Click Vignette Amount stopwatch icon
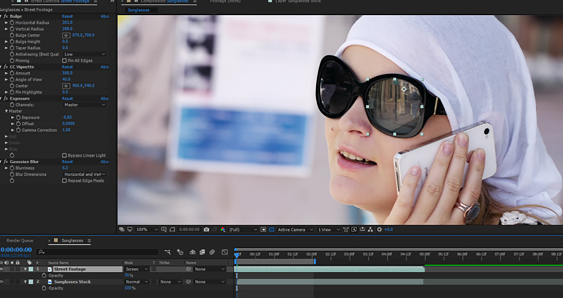 12,73
